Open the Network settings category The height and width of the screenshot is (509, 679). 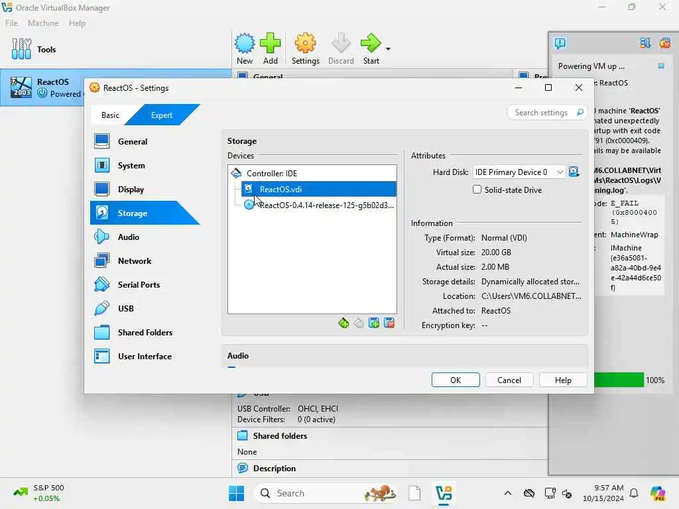point(145,260)
